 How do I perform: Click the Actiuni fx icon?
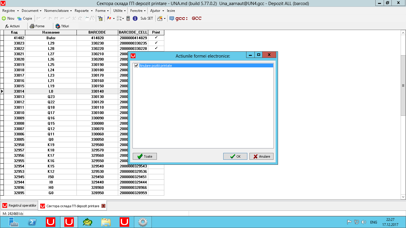point(7,26)
